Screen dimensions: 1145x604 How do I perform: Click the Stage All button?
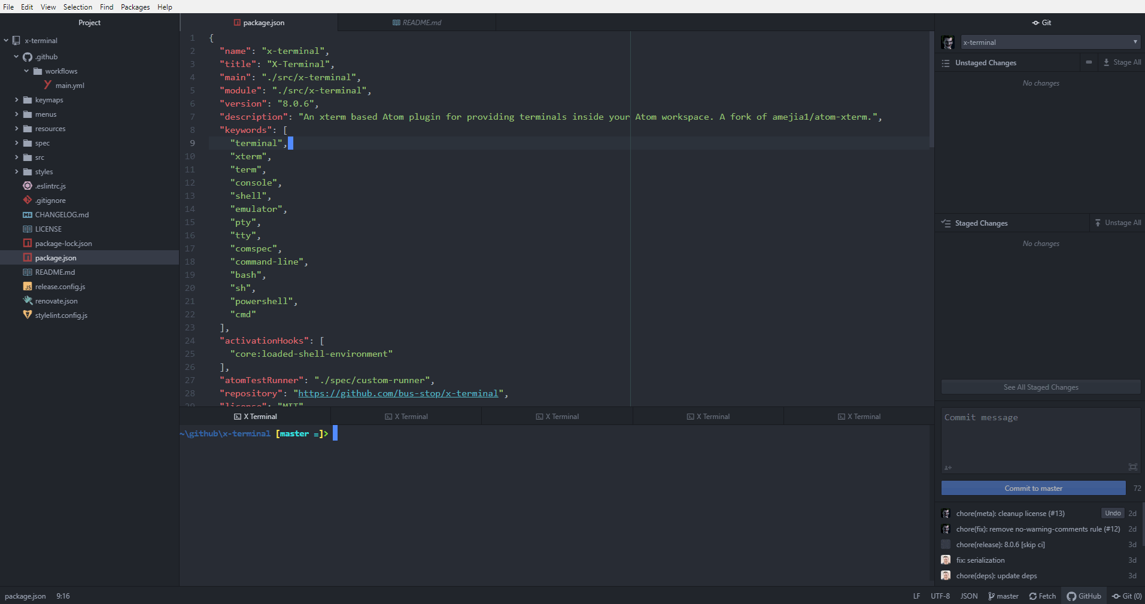point(1122,62)
